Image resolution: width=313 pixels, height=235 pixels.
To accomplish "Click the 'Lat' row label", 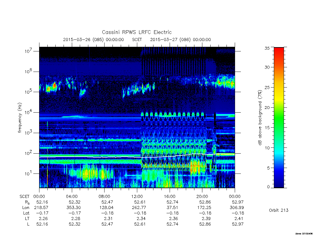I will (26, 213).
